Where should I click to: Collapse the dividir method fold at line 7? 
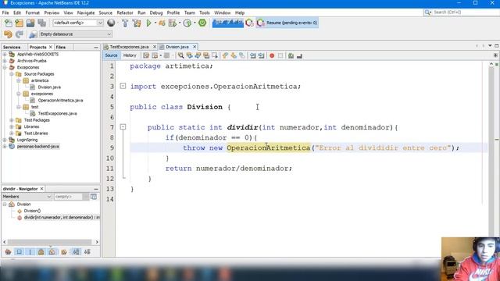click(123, 127)
